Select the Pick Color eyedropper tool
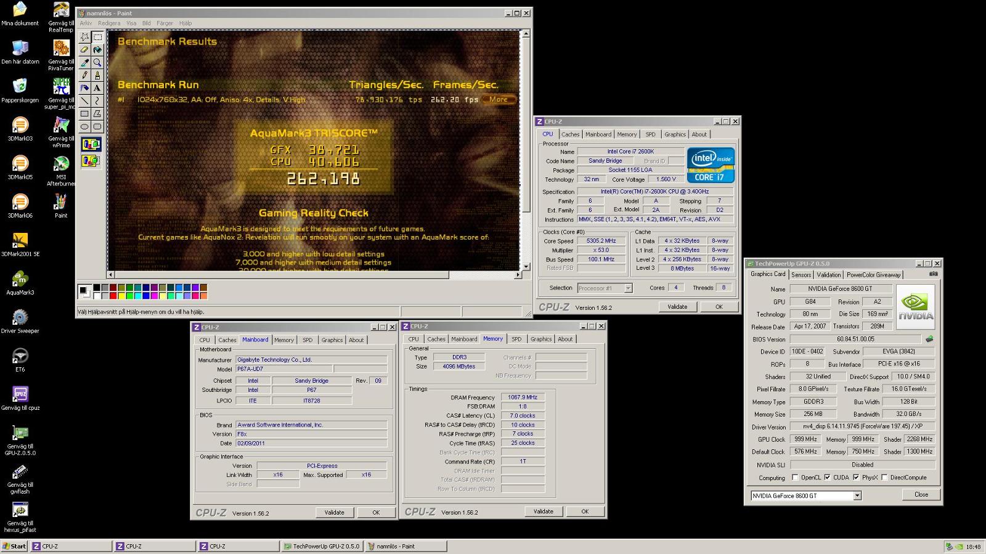This screenshot has height=554, width=986. click(x=84, y=63)
